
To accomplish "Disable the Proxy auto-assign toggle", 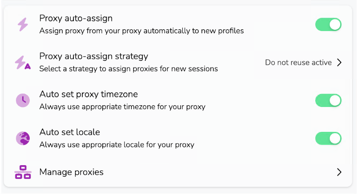I will 328,24.
